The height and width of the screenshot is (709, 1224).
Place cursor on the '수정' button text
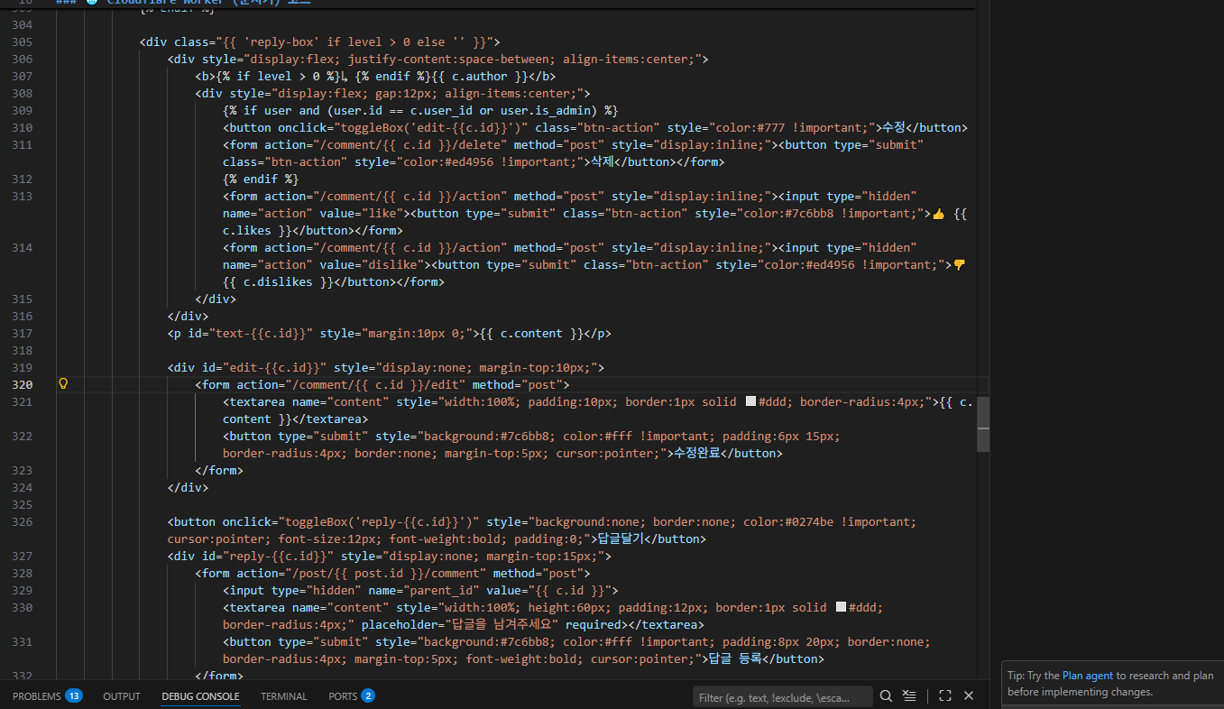click(894, 127)
